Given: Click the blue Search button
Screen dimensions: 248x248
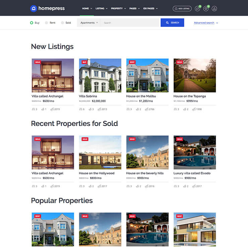Looking at the screenshot, I should 172,22.
